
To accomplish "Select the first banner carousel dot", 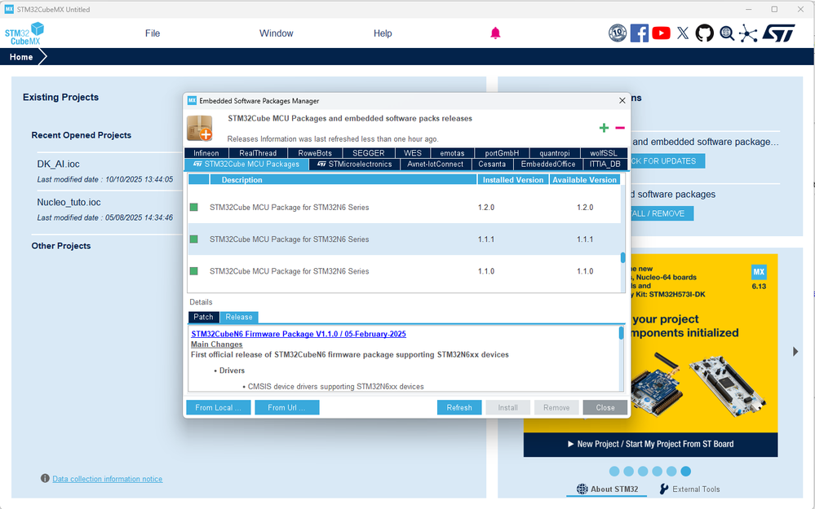I will click(x=614, y=471).
